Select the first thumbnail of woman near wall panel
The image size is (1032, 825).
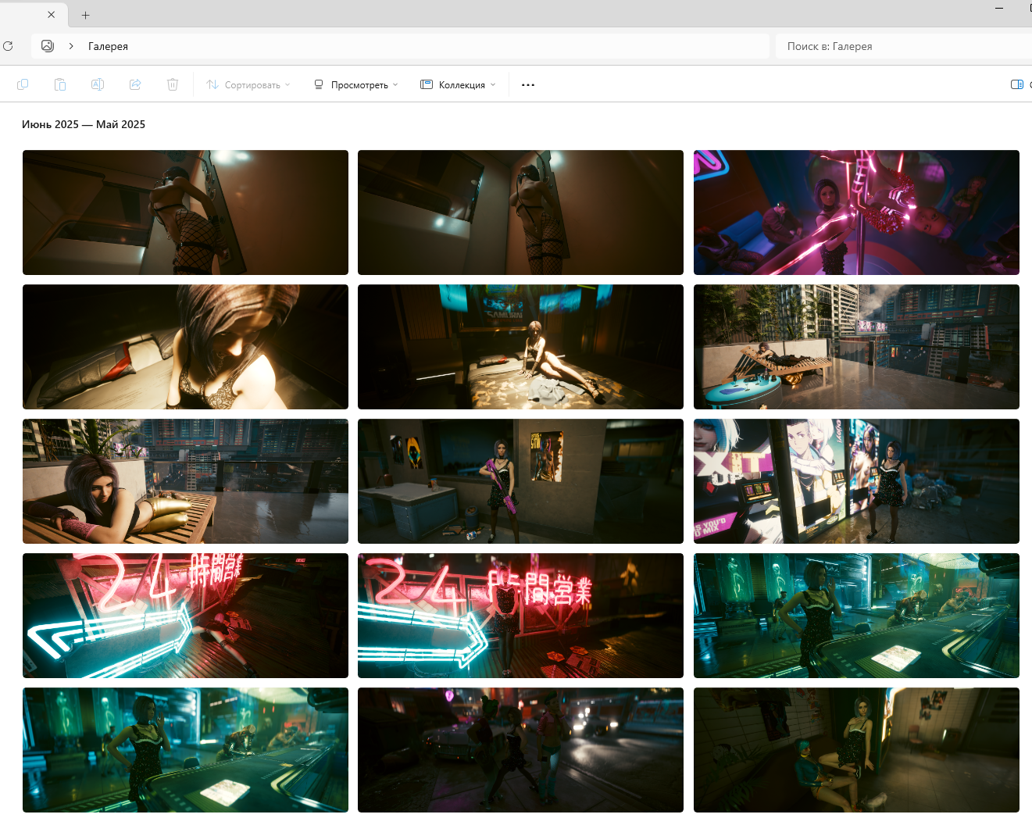click(185, 212)
